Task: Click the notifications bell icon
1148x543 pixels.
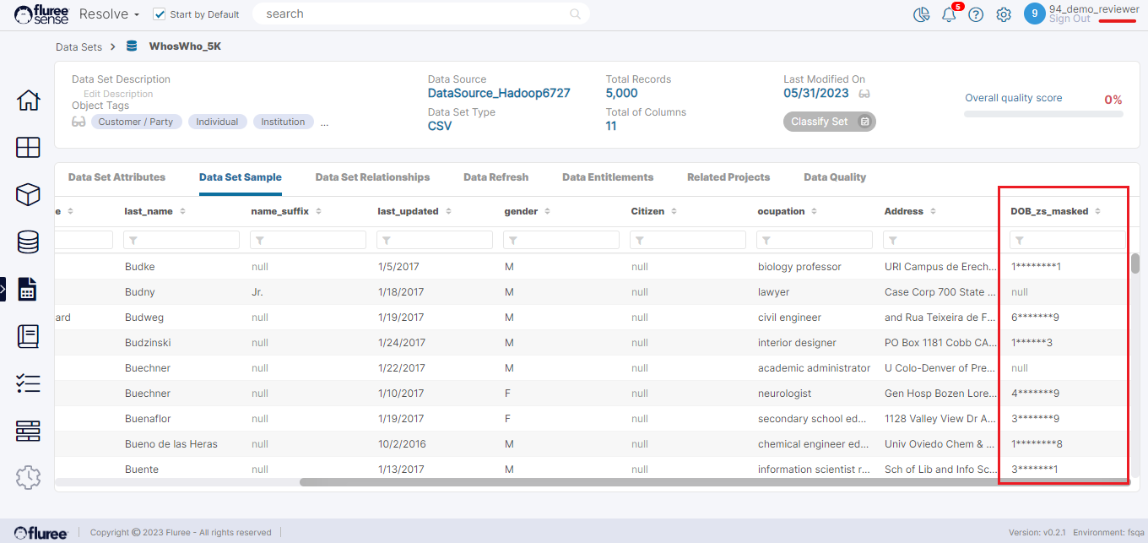Action: [949, 14]
